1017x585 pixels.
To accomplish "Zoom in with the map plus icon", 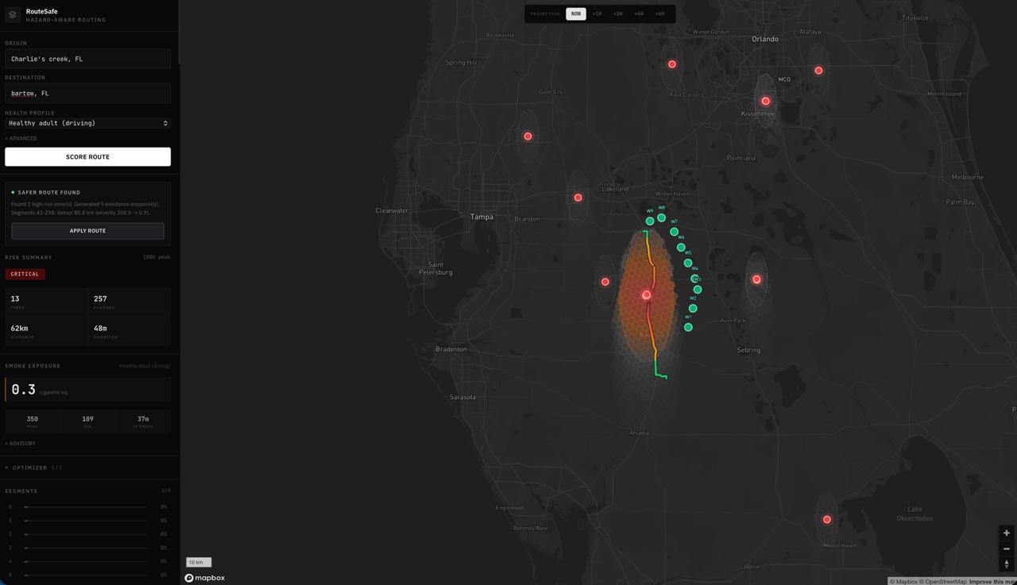I will coord(1007,533).
